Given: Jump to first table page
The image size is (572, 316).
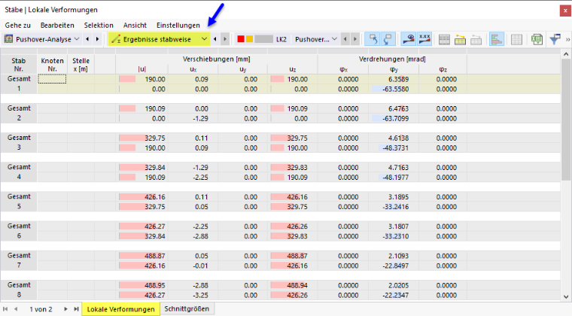Looking at the screenshot, I should pos(5,309).
